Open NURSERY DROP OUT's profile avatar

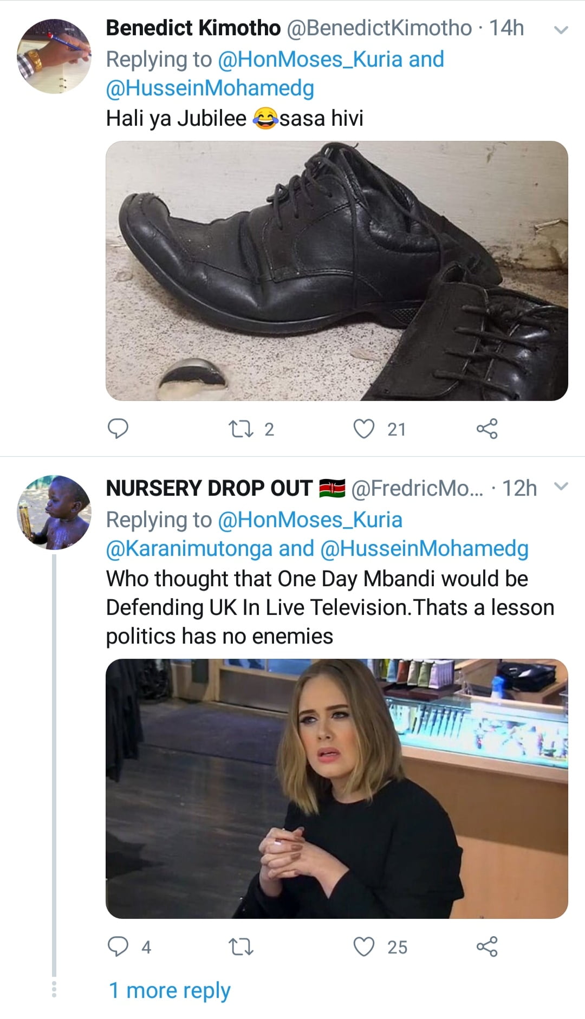[54, 512]
